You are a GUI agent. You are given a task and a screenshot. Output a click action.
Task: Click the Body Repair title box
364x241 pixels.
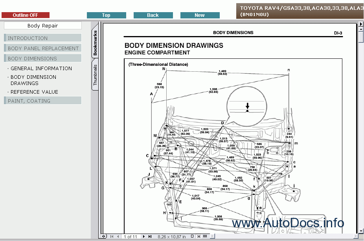click(43, 25)
